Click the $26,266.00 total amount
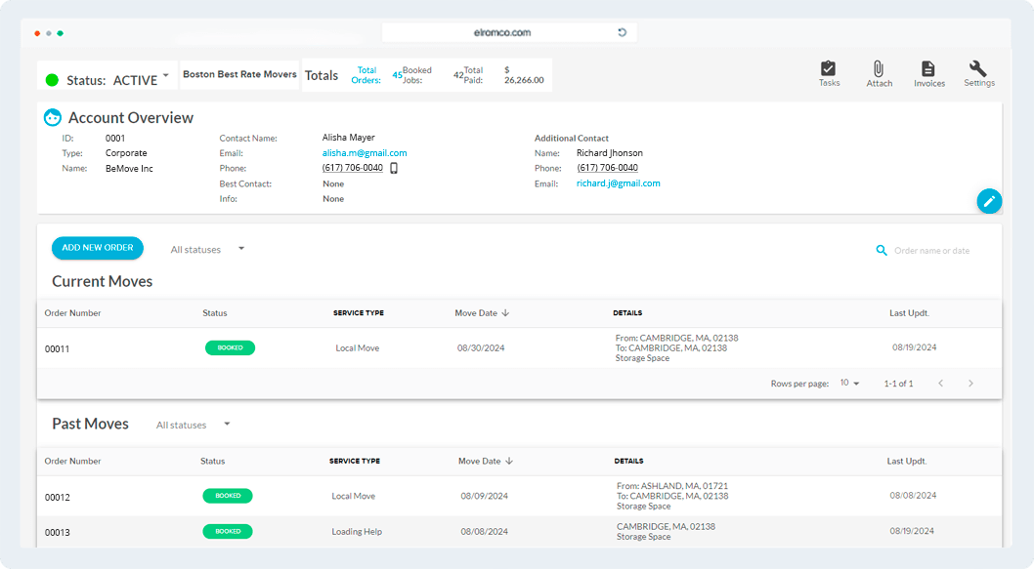 coord(524,75)
